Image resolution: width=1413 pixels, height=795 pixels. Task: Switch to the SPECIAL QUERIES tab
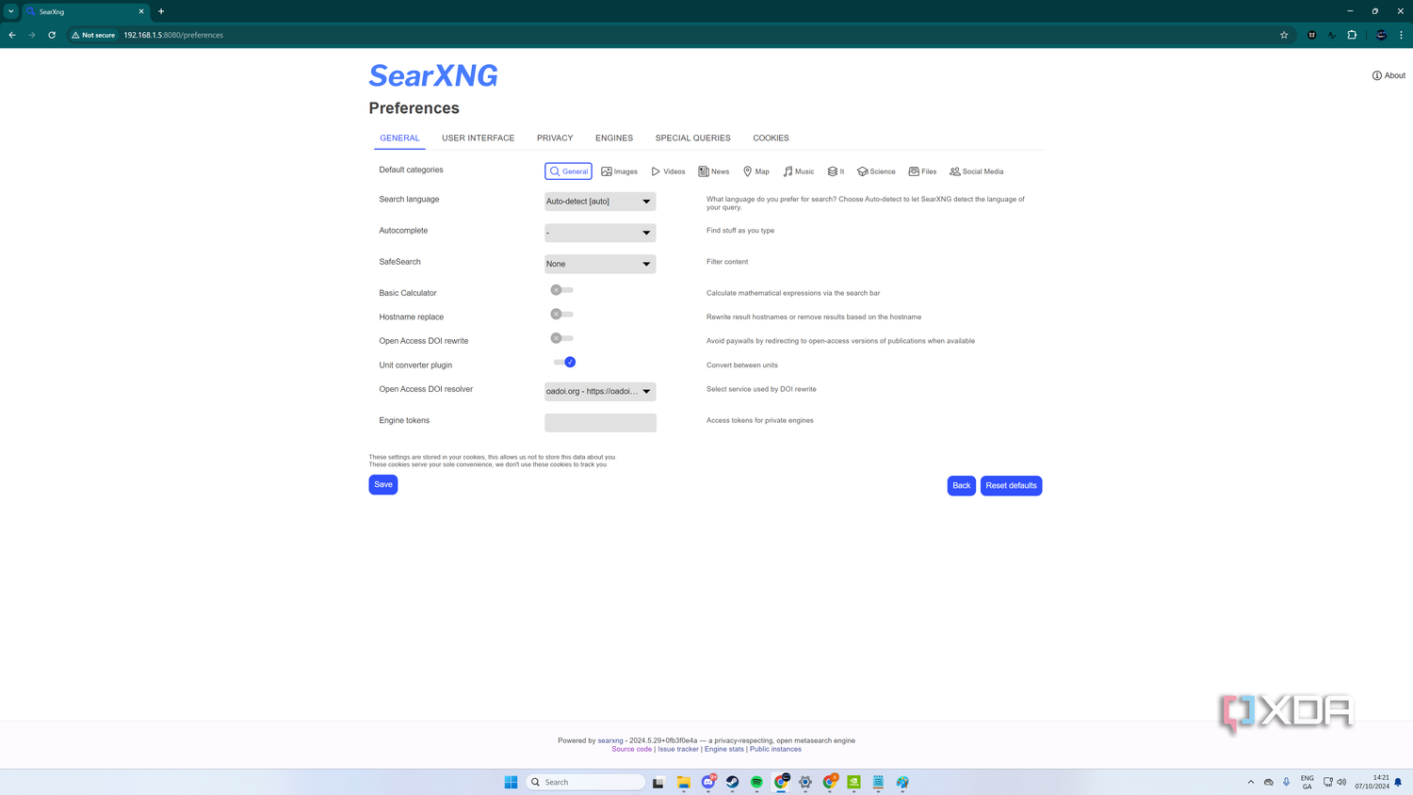(x=692, y=138)
